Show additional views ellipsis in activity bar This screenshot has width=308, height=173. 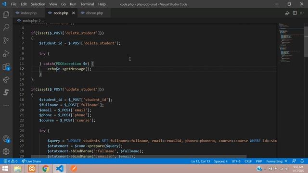click(x=6, y=105)
